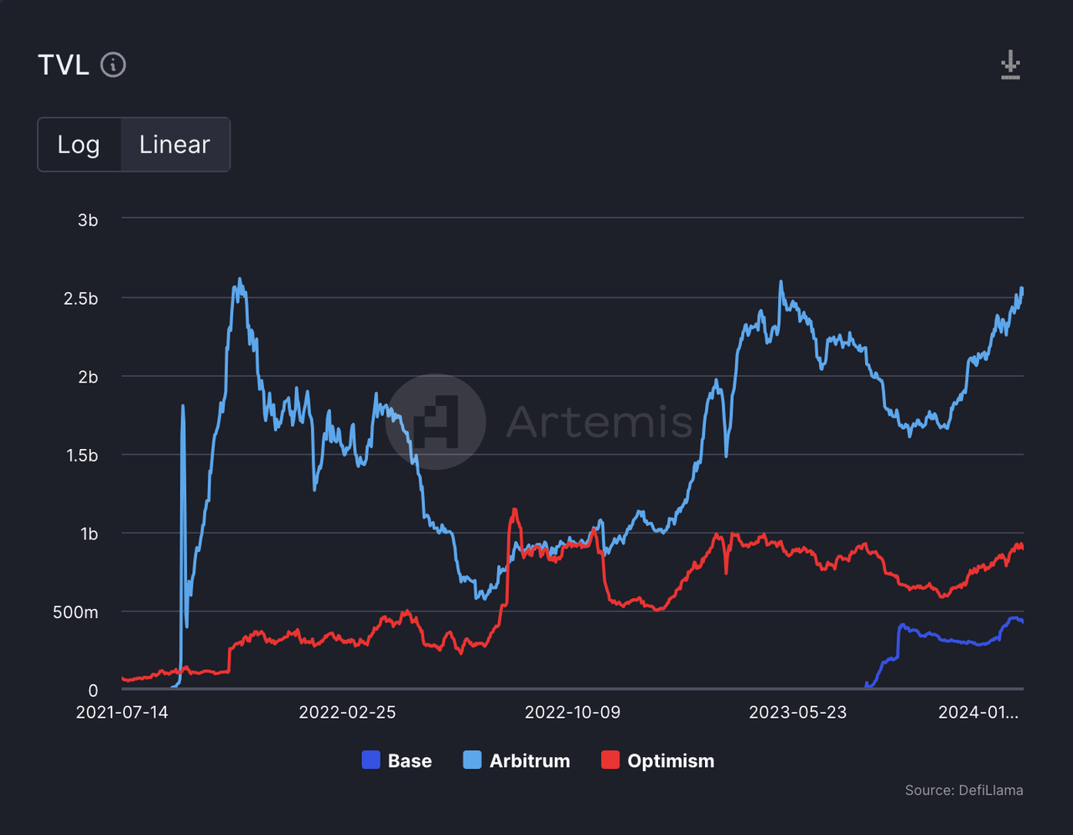Click the download icon to export the chart
The image size is (1073, 835).
1010,64
